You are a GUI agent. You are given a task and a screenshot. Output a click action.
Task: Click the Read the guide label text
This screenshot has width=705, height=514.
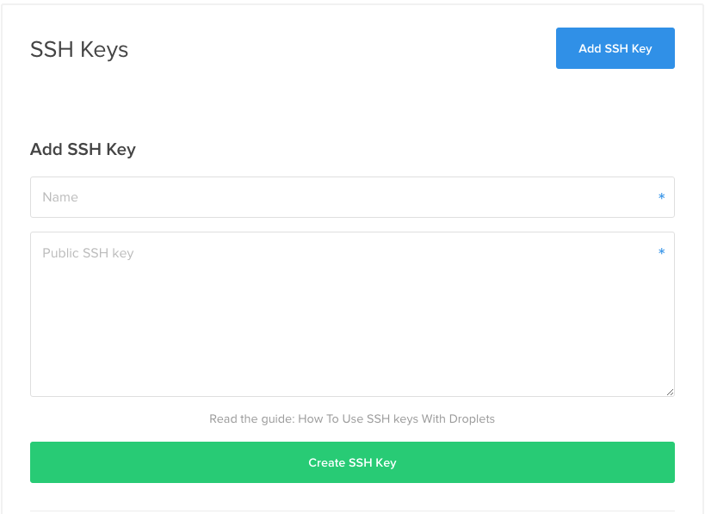click(251, 418)
